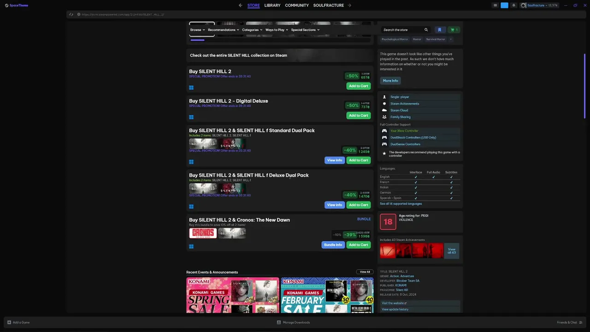Click the Friends & Chat people icon
The height and width of the screenshot is (332, 590).
pos(581,322)
